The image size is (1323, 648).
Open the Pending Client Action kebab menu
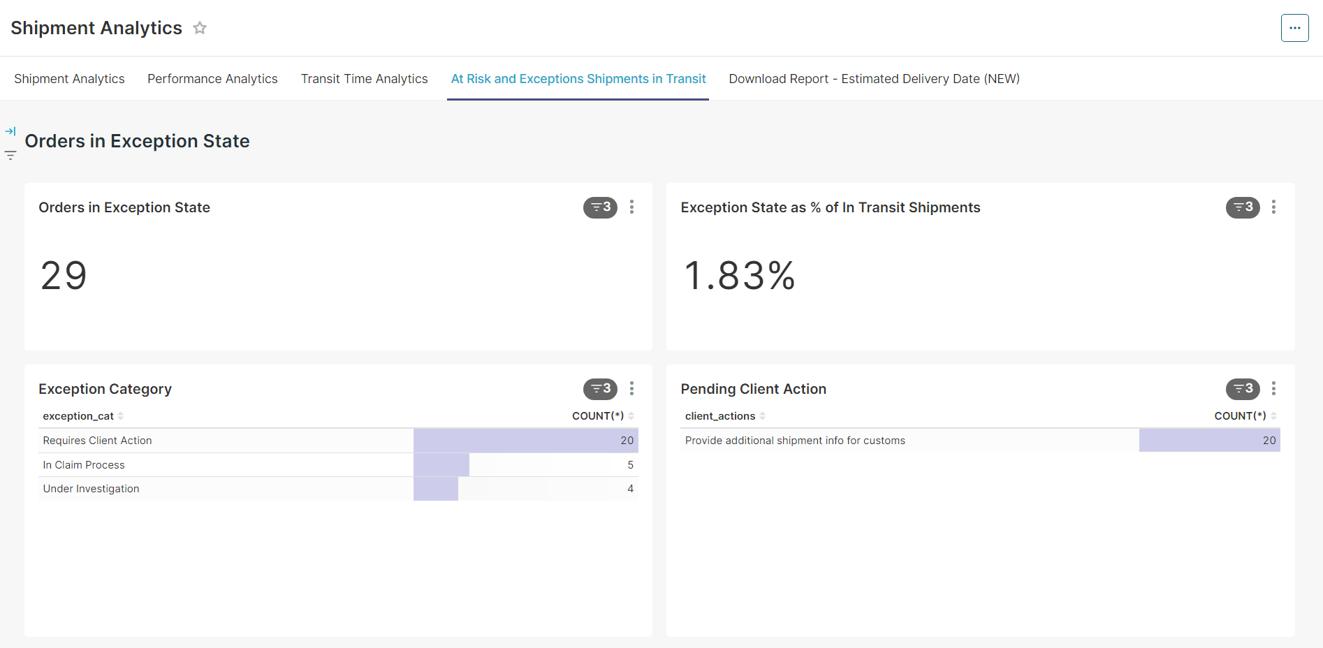1273,389
